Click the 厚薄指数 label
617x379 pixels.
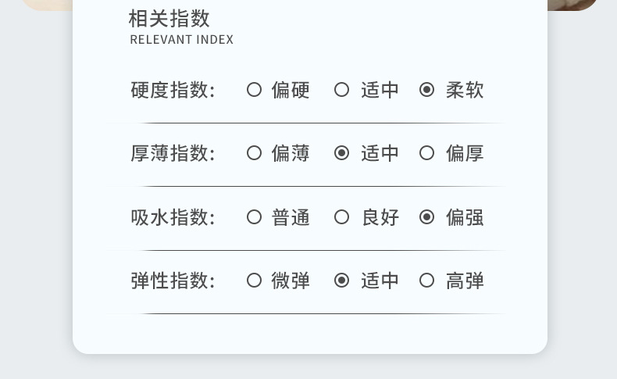173,153
